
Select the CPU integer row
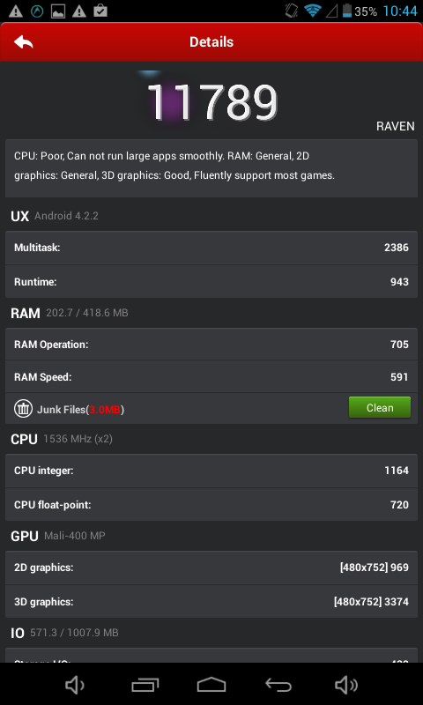click(211, 471)
